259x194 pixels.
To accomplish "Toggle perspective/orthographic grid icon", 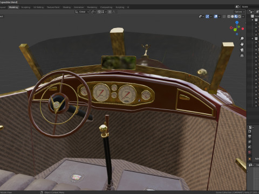I will 242,56.
